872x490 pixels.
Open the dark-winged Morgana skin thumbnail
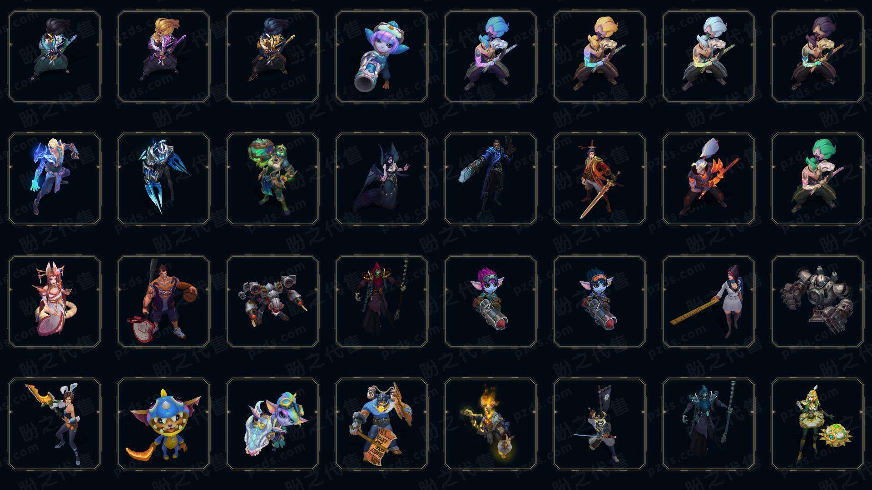tap(381, 179)
